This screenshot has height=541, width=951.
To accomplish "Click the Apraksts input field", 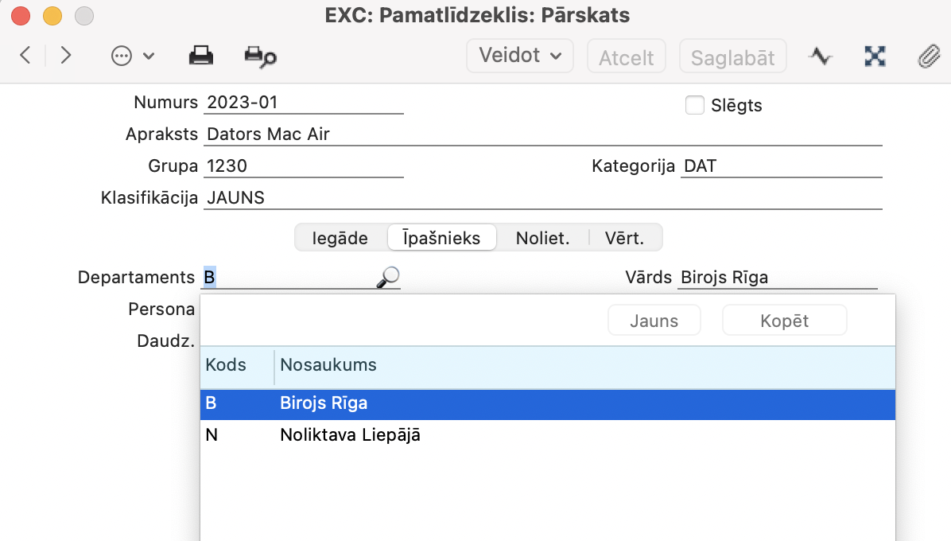I will tap(542, 134).
